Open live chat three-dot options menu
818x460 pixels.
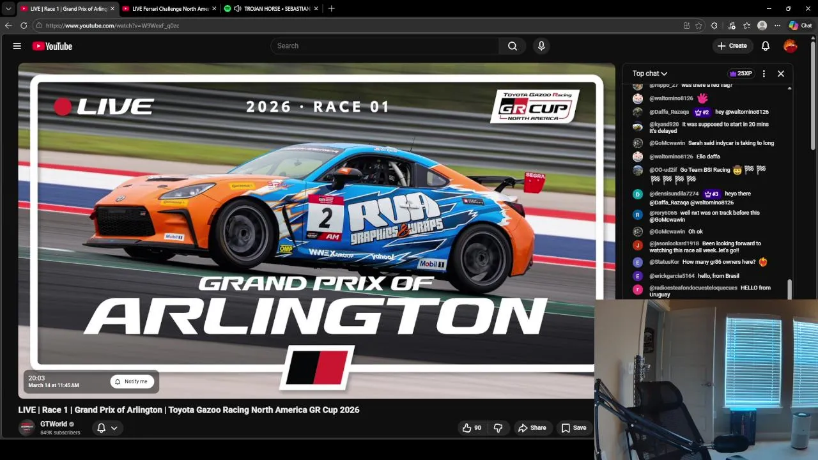coord(764,73)
